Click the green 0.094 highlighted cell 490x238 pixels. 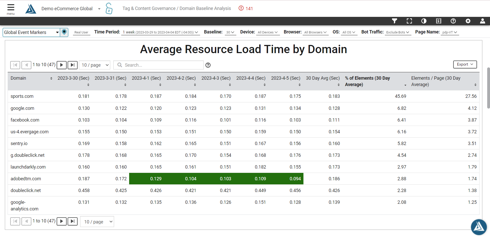coord(286,179)
